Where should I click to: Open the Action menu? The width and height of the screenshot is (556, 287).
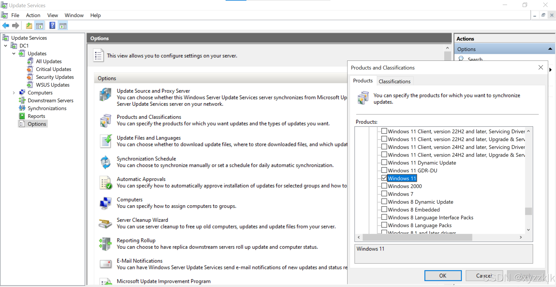pos(33,15)
